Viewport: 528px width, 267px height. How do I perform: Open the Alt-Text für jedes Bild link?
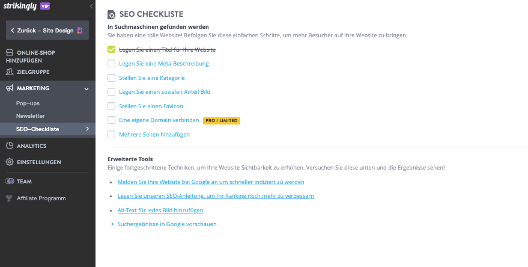point(160,210)
